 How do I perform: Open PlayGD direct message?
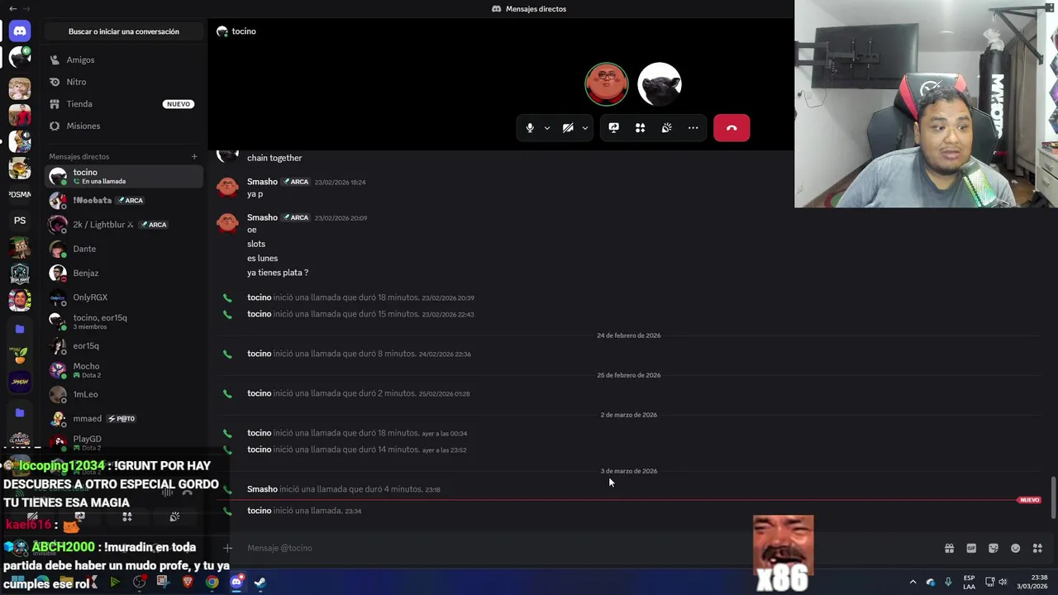tap(124, 442)
